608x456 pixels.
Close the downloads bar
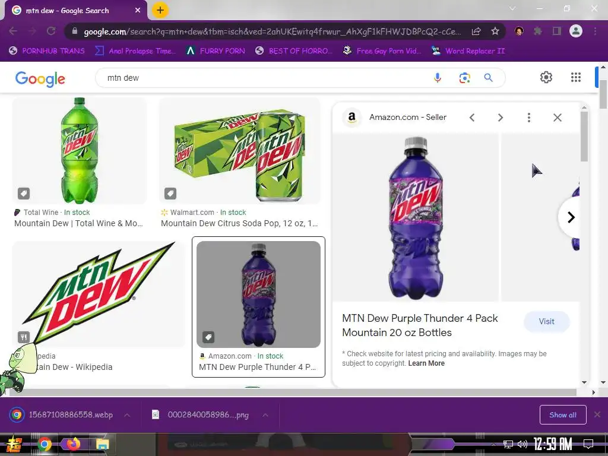[x=597, y=414]
